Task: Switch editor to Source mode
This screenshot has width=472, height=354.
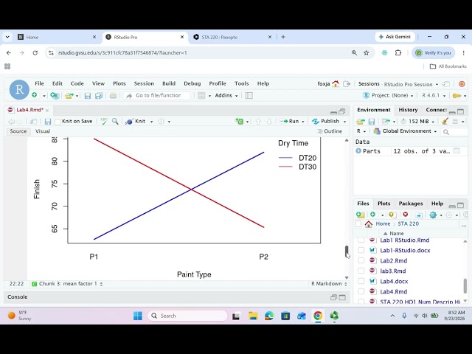Action: [x=18, y=131]
